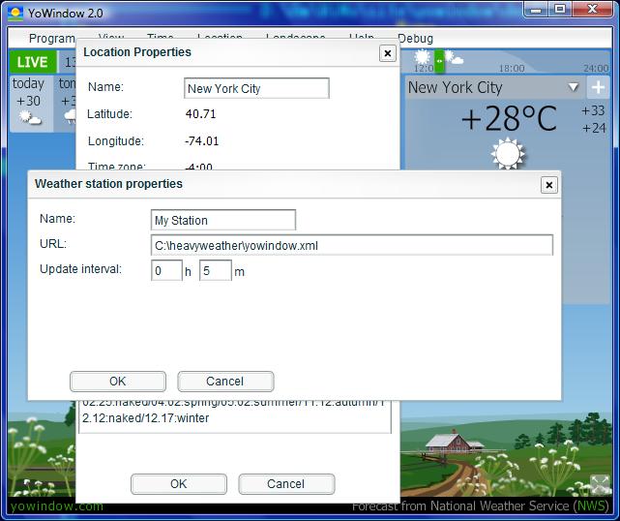The image size is (620, 521).
Task: Close the Location Properties dialog
Action: click(x=387, y=53)
